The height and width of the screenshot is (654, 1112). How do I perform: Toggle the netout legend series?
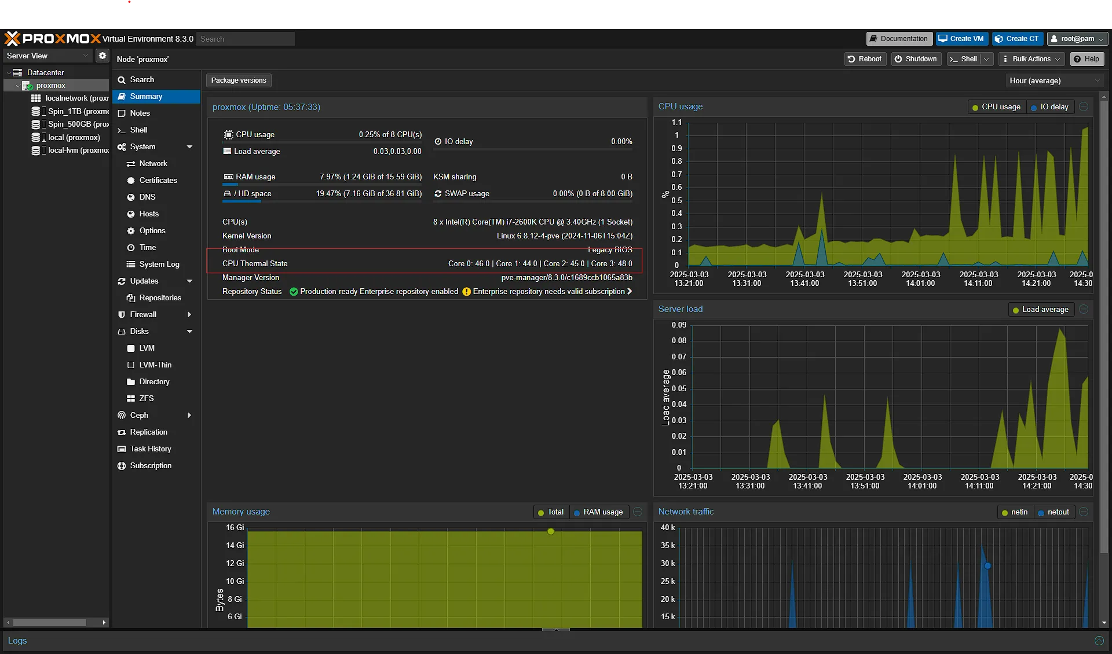(1054, 512)
